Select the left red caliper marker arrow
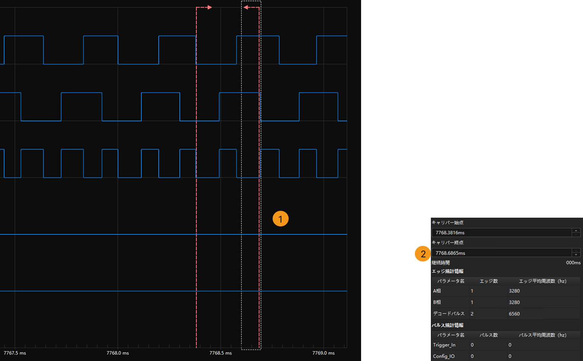Image resolution: width=583 pixels, height=361 pixels. [x=204, y=7]
